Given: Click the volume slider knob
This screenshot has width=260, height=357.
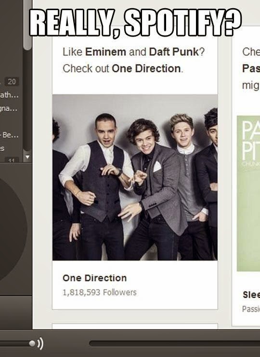Looking at the screenshot, I should pyautogui.click(x=32, y=344).
